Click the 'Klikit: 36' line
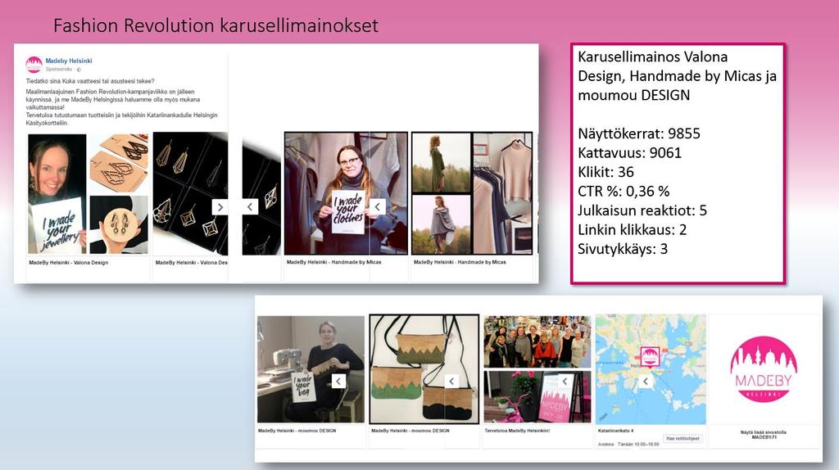The image size is (839, 470). (x=605, y=172)
